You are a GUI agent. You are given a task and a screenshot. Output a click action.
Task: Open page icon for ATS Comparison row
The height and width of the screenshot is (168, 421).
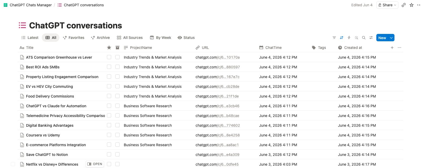coord(22,57)
